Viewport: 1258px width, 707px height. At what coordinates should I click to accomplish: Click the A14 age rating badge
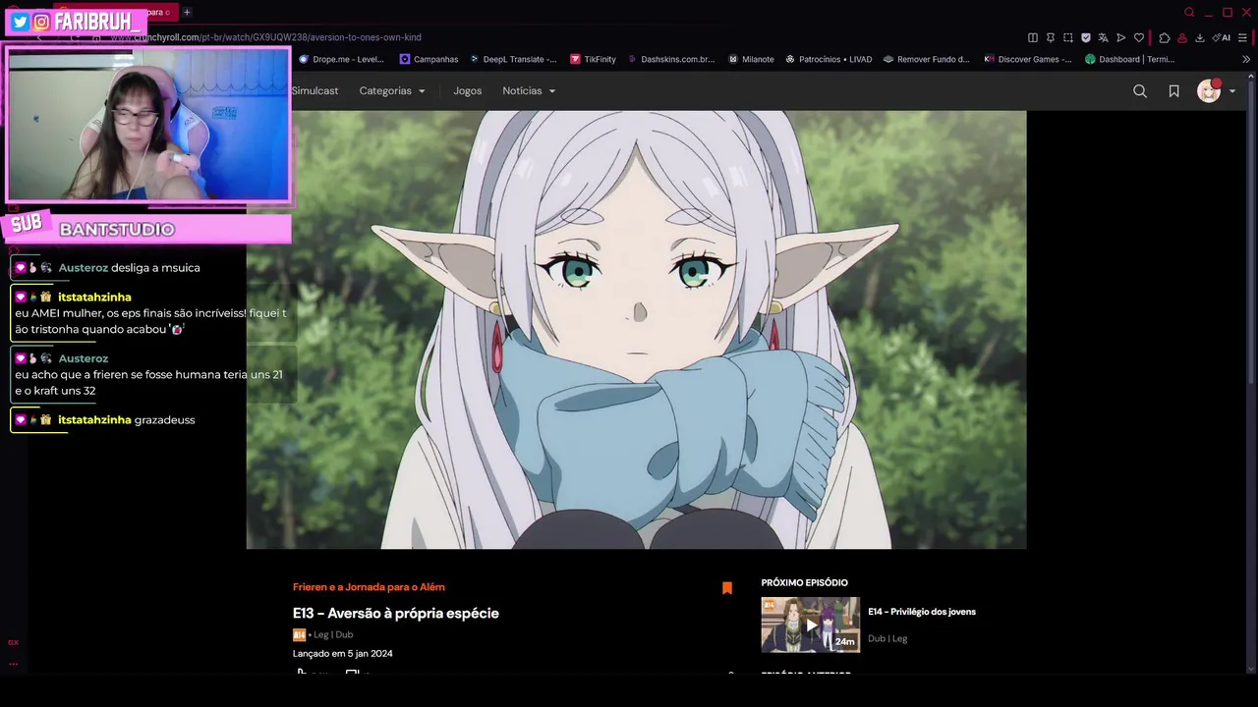tap(299, 635)
